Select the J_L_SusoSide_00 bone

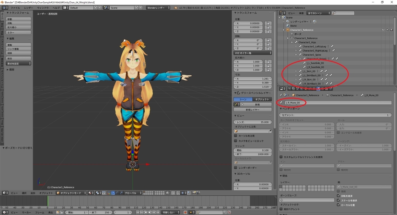tap(315, 63)
